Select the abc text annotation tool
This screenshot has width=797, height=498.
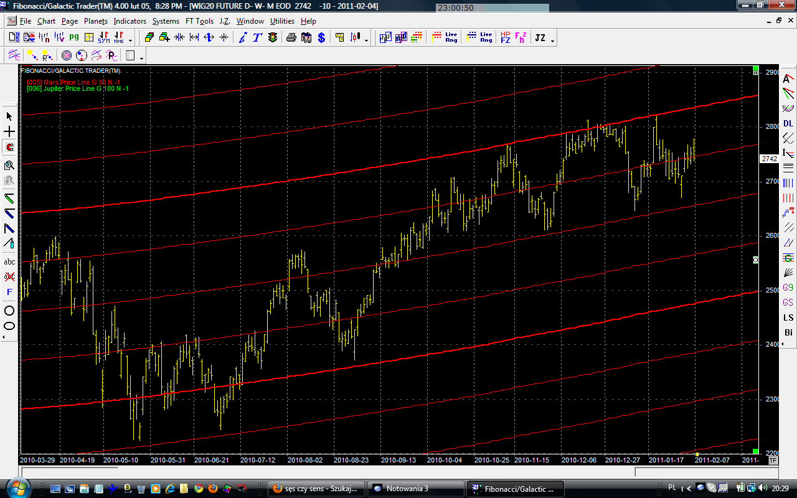(9, 262)
